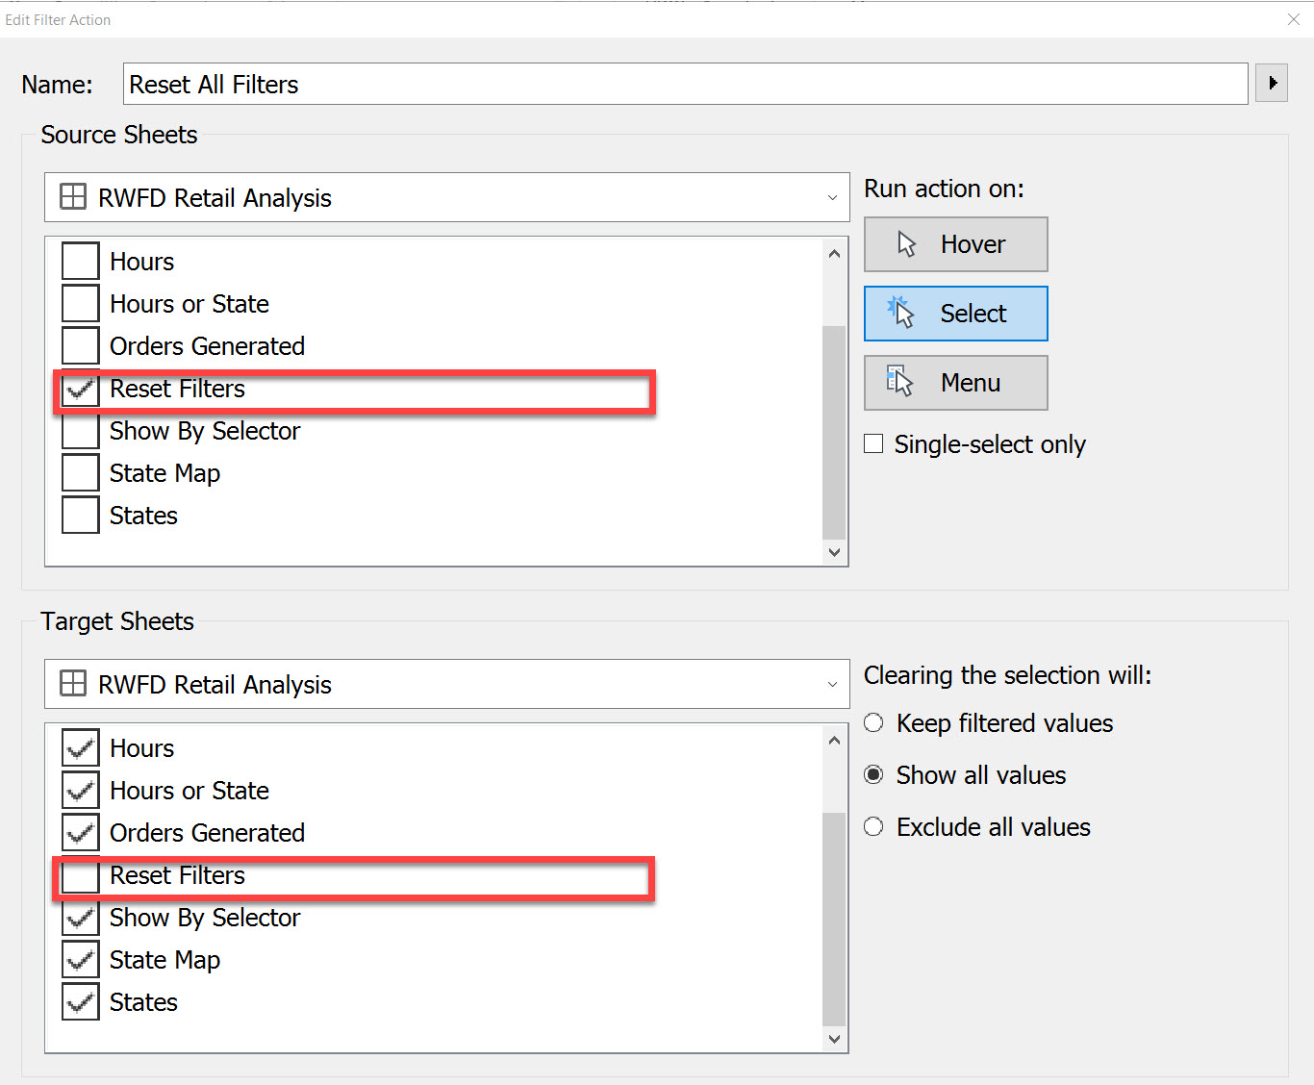Click the Select button

[955, 313]
